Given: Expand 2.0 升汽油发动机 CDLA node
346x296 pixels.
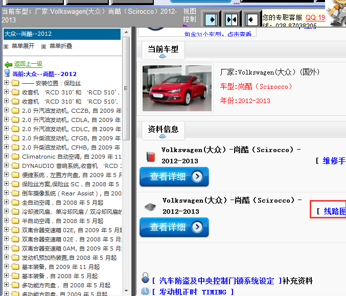Looking at the screenshot, I should pos(7,119).
